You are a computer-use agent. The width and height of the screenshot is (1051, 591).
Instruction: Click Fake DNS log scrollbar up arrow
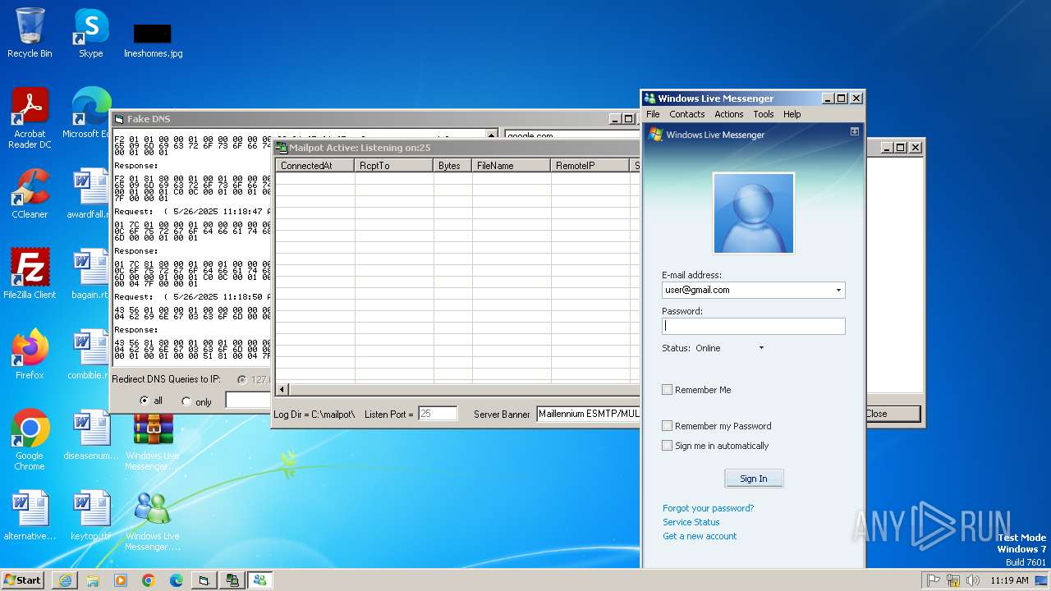(492, 135)
